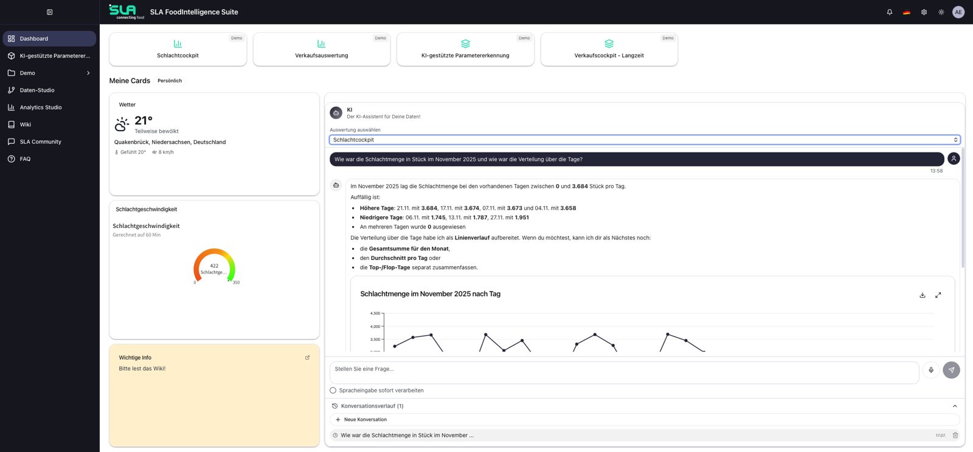The image size is (973, 452).
Task: Change language via the German flag icon
Action: (907, 12)
